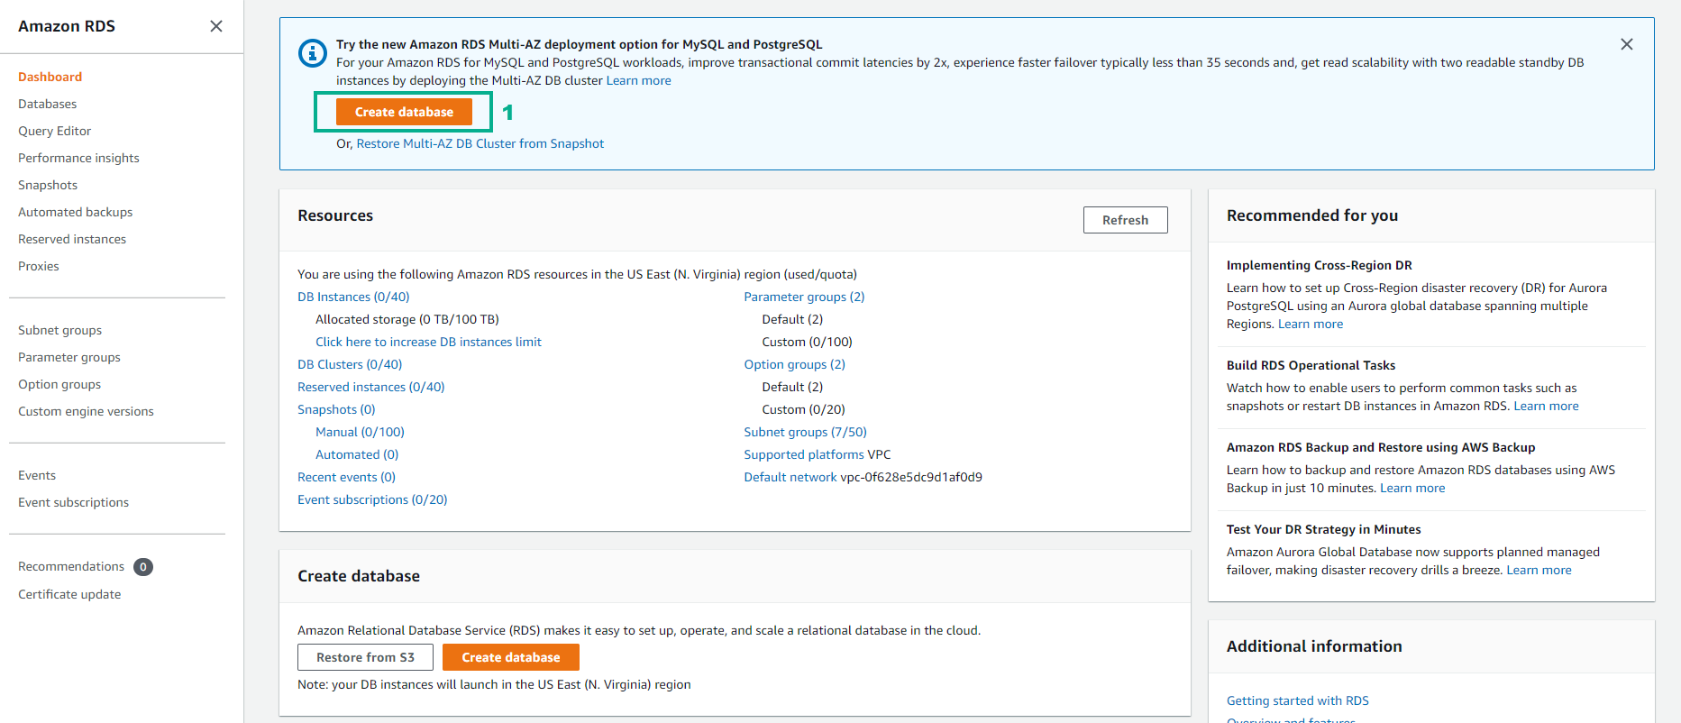
Task: Open Parameter groups (2) resource link
Action: [804, 297]
